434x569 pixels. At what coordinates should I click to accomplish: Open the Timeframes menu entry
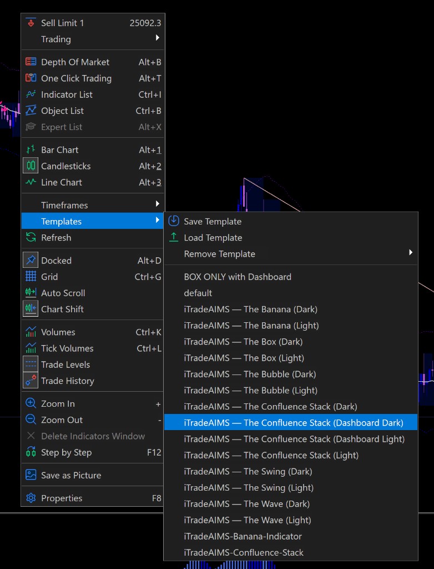point(93,205)
